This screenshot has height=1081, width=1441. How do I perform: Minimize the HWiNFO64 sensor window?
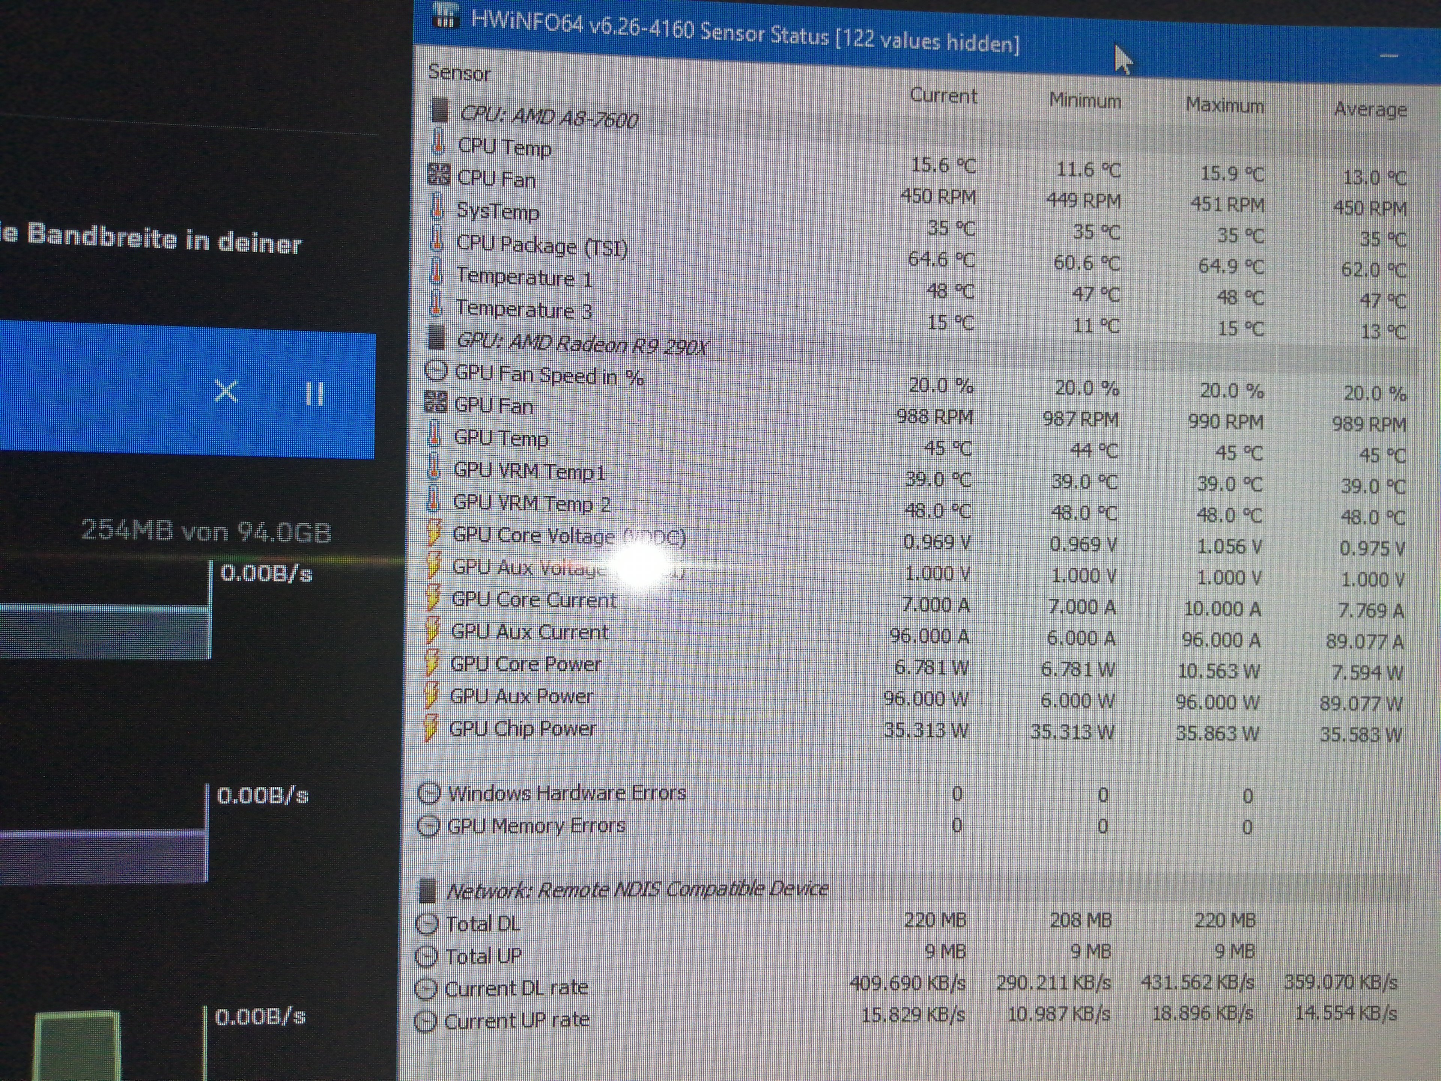pos(1389,56)
